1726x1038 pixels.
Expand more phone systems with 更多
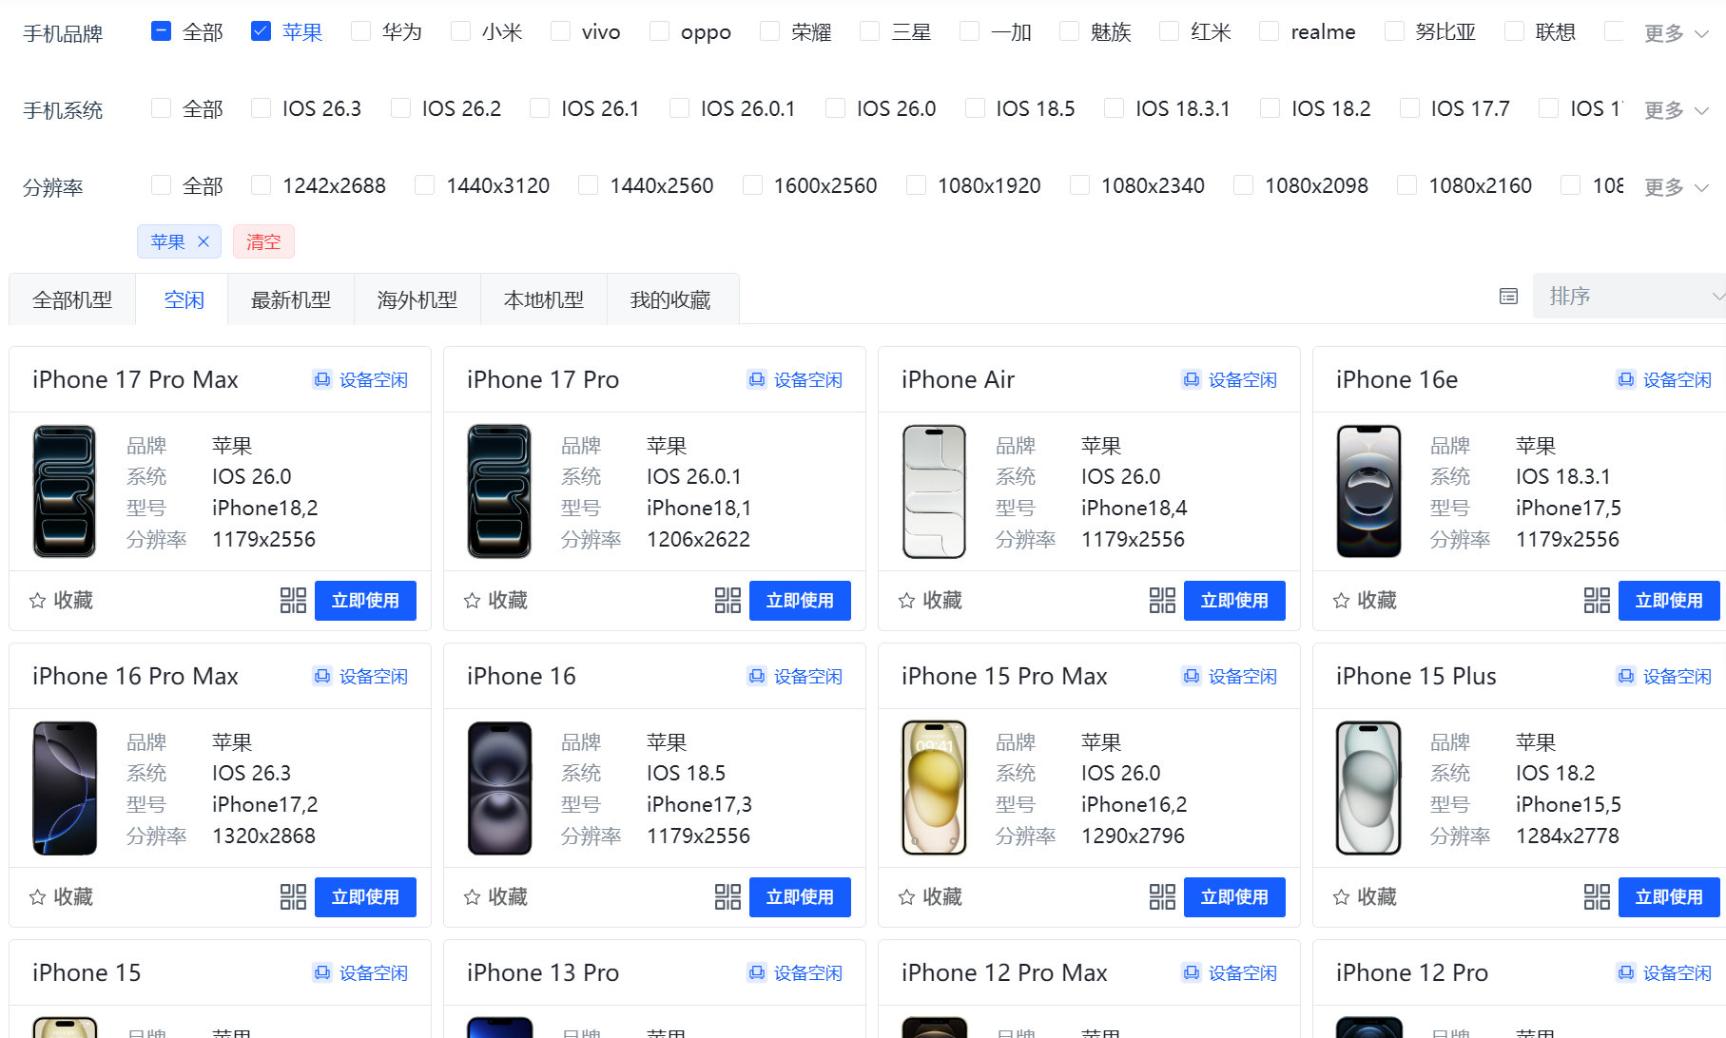[x=1677, y=110]
